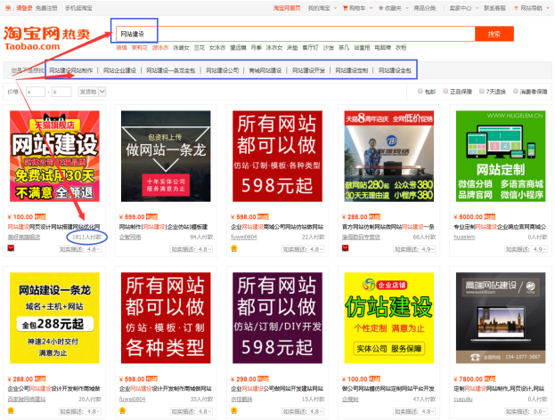Open the hugelem shop link
This screenshot has height=420, width=555.
[464, 237]
